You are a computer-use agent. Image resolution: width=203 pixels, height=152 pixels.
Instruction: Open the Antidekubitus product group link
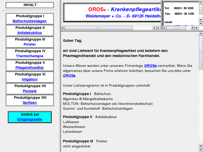click(x=30, y=33)
